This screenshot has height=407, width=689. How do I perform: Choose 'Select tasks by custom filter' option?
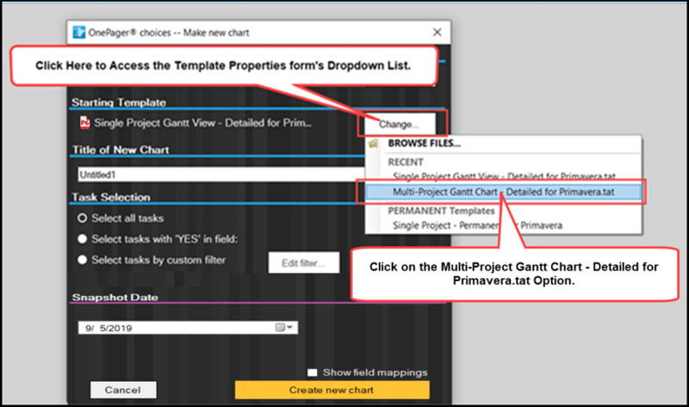(x=82, y=260)
